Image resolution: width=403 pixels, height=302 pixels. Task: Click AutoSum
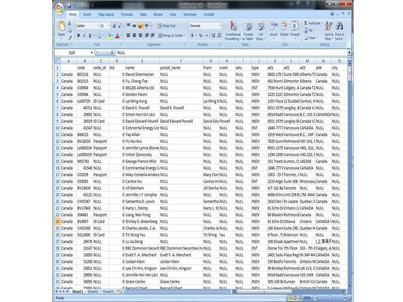pyautogui.click(x=313, y=23)
